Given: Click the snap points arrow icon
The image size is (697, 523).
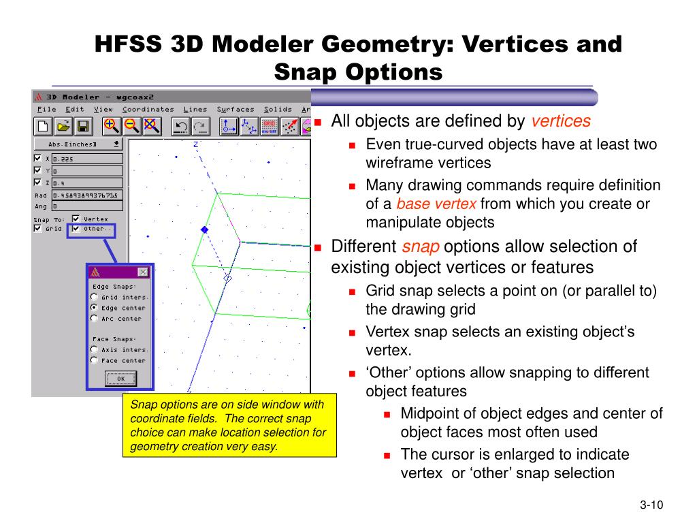Looking at the screenshot, I should tap(290, 127).
